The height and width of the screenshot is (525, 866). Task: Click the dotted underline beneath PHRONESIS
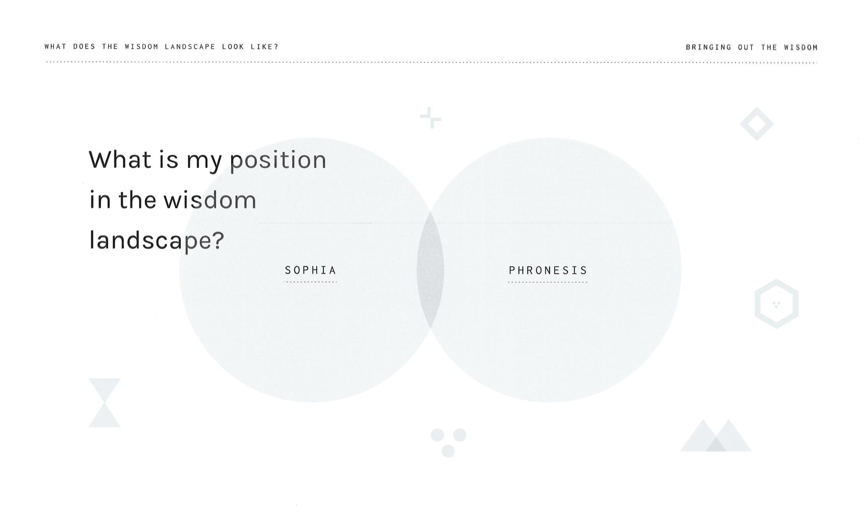(548, 282)
